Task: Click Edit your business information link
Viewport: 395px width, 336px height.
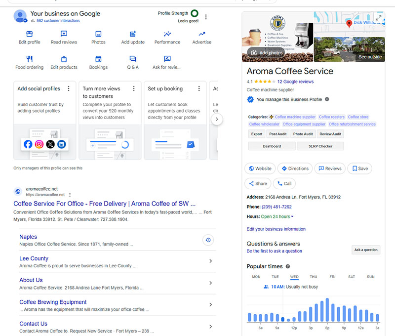Action: point(276,229)
